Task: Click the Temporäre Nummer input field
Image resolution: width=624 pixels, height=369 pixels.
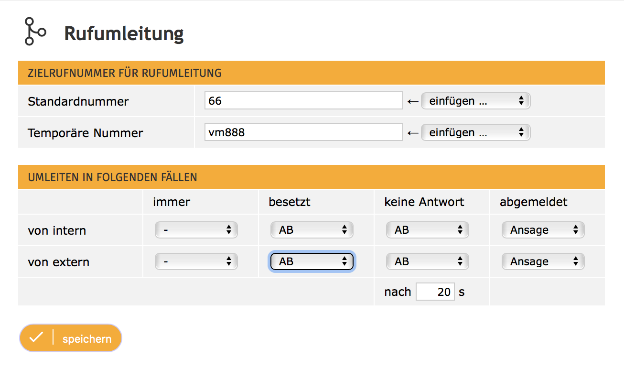Action: pyautogui.click(x=304, y=133)
